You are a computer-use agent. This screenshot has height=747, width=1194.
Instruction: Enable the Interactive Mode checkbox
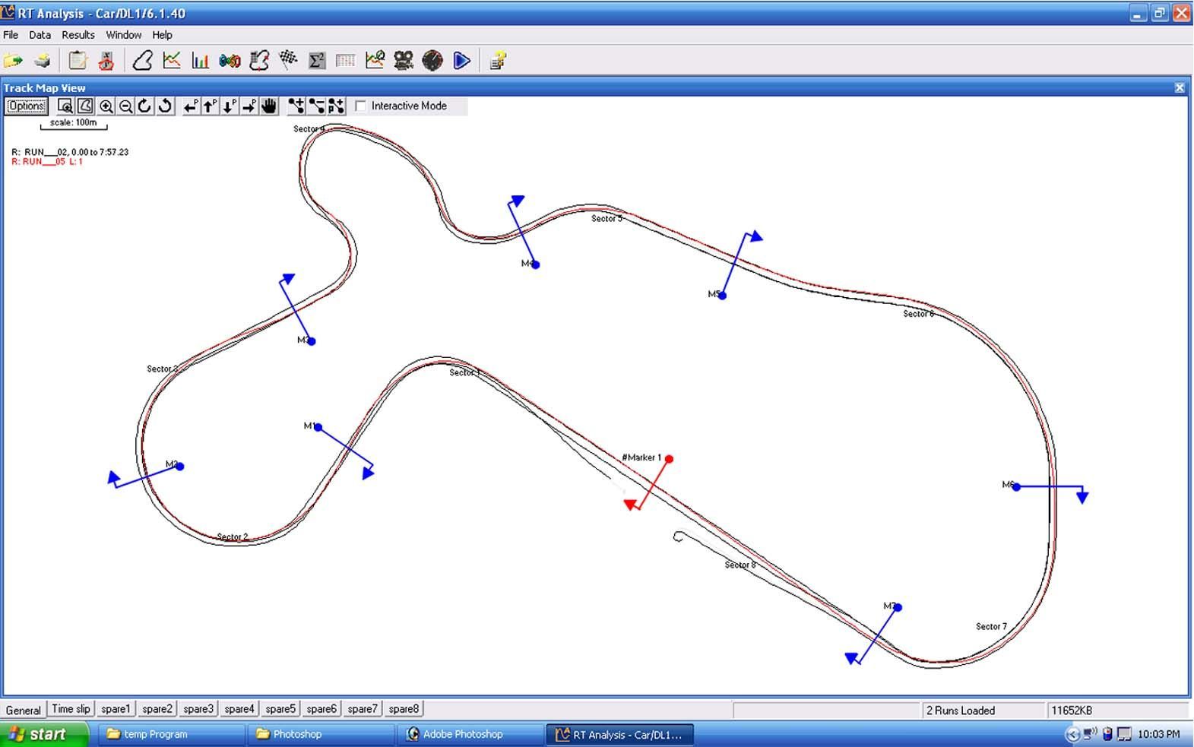(361, 106)
